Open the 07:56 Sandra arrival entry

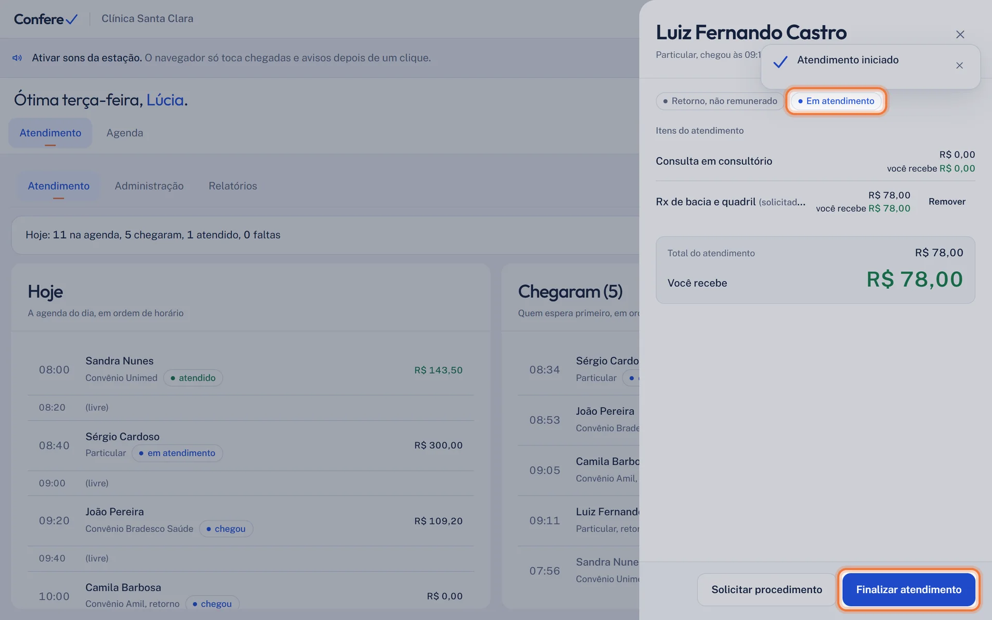pos(579,570)
